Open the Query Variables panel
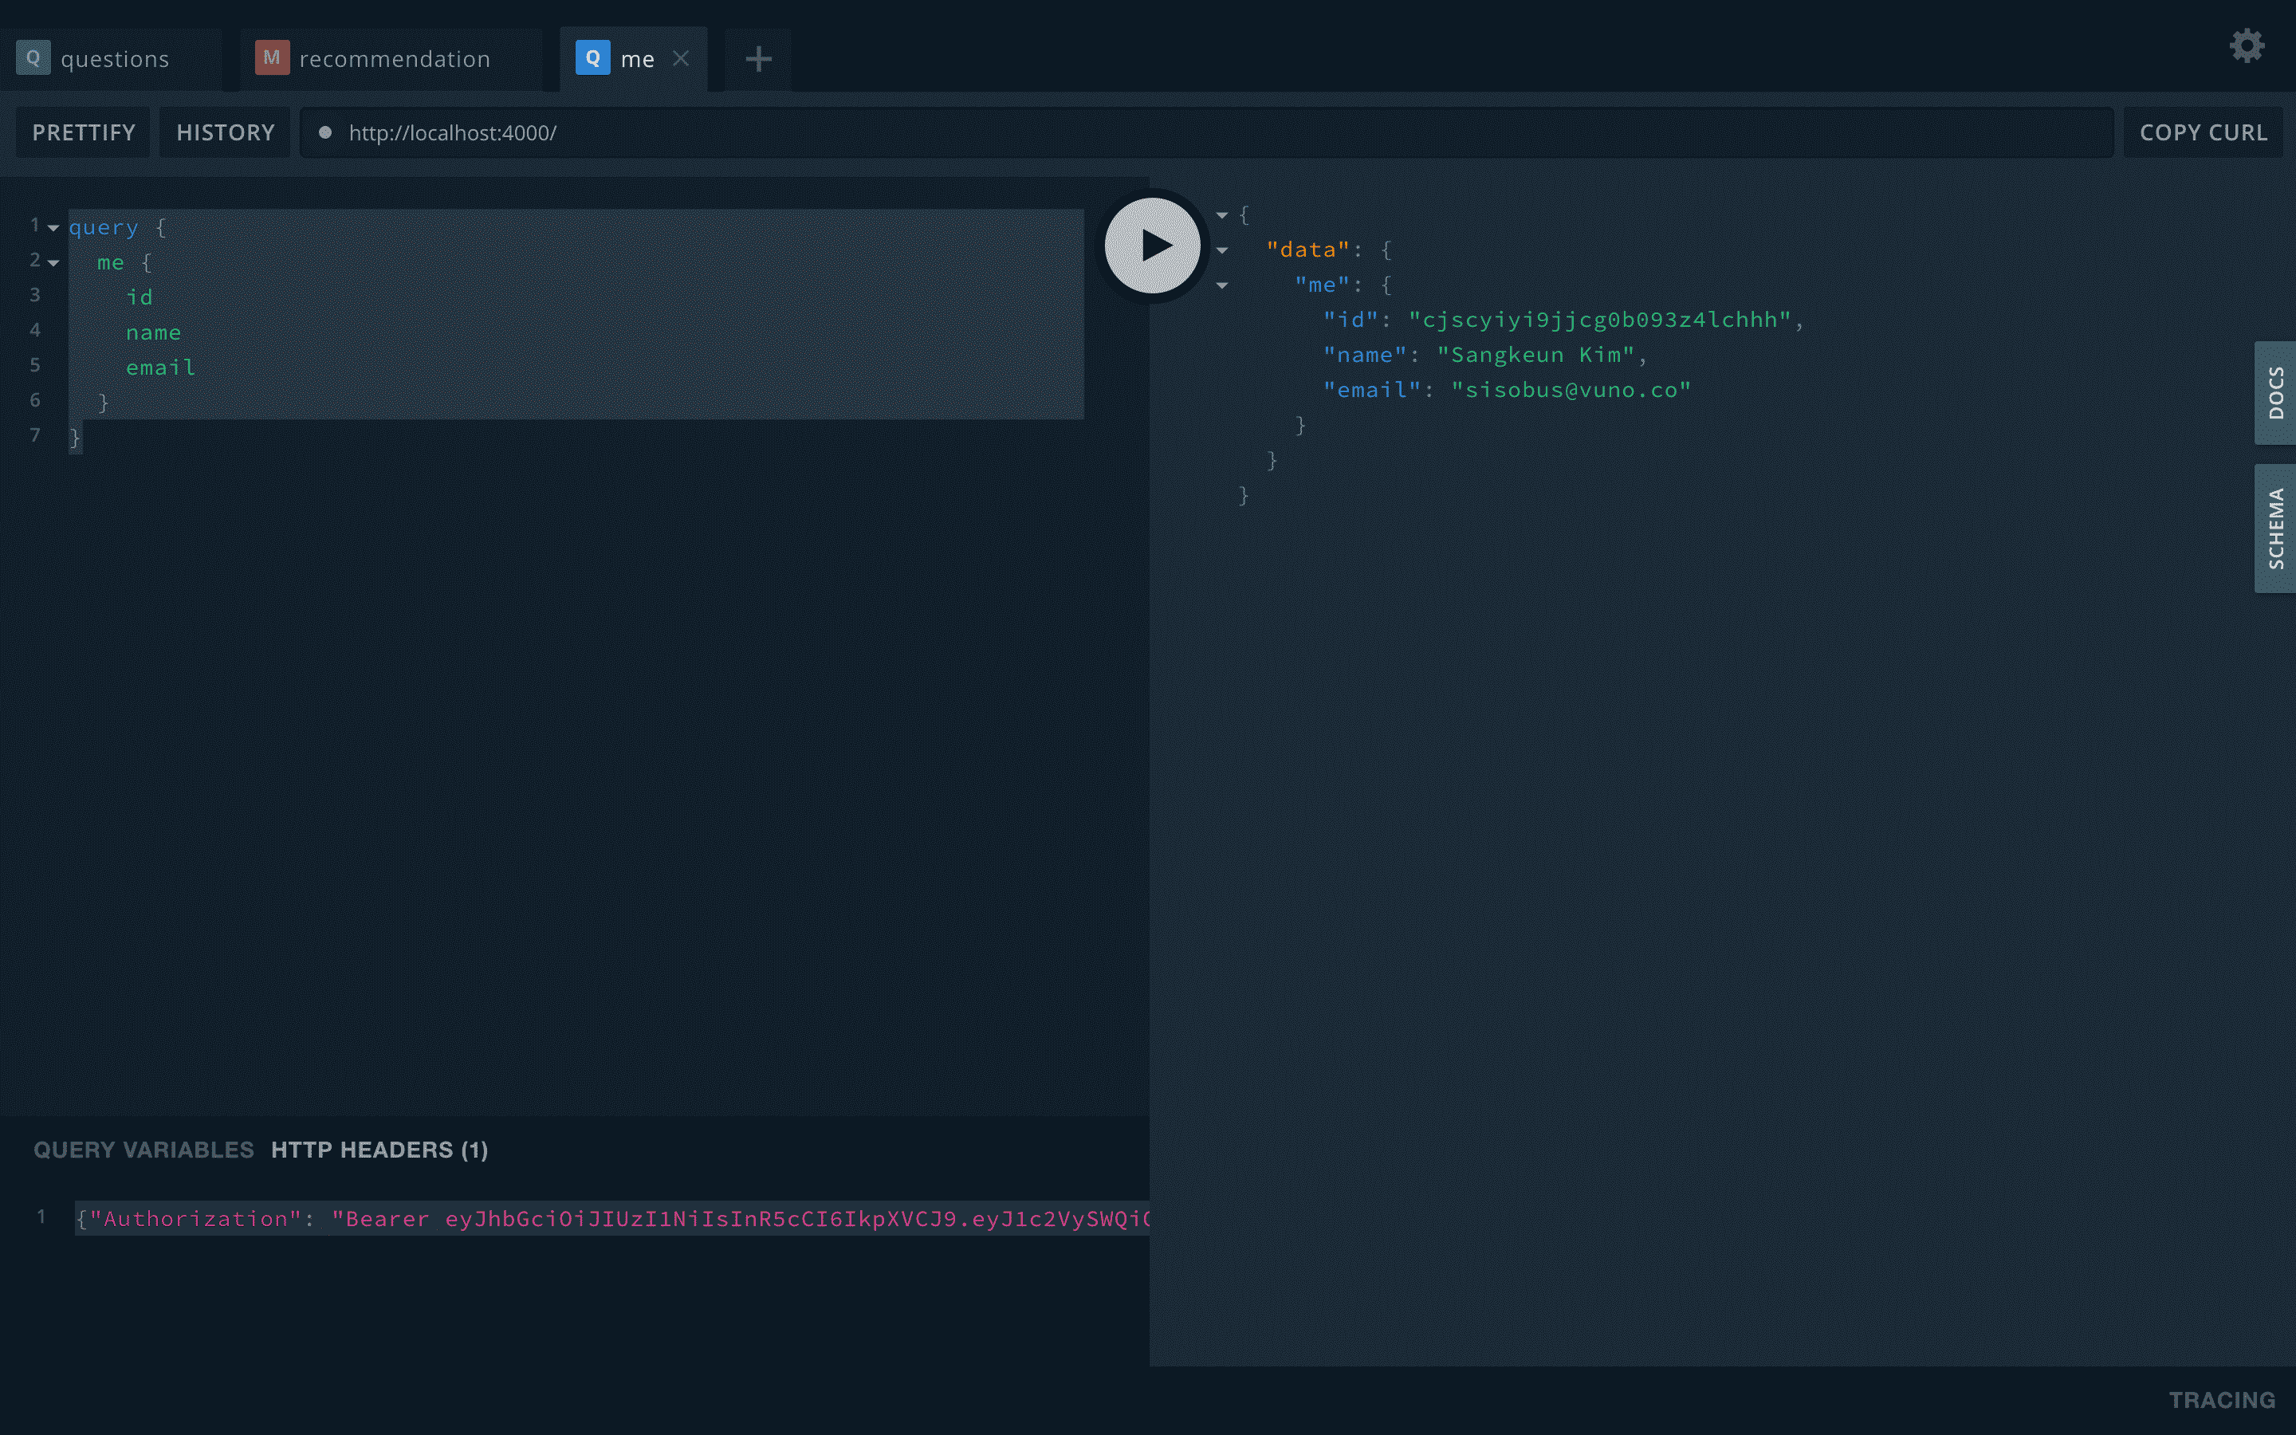This screenshot has height=1435, width=2296. [143, 1150]
